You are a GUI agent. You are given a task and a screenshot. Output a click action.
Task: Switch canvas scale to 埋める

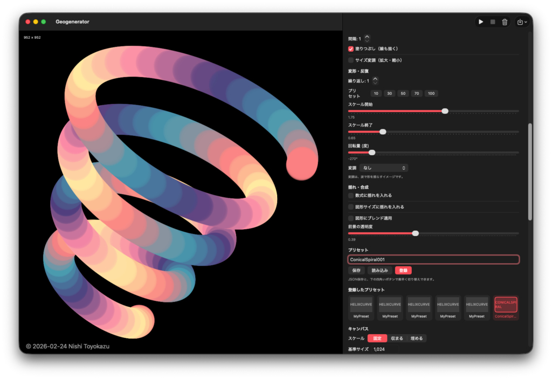click(x=417, y=339)
